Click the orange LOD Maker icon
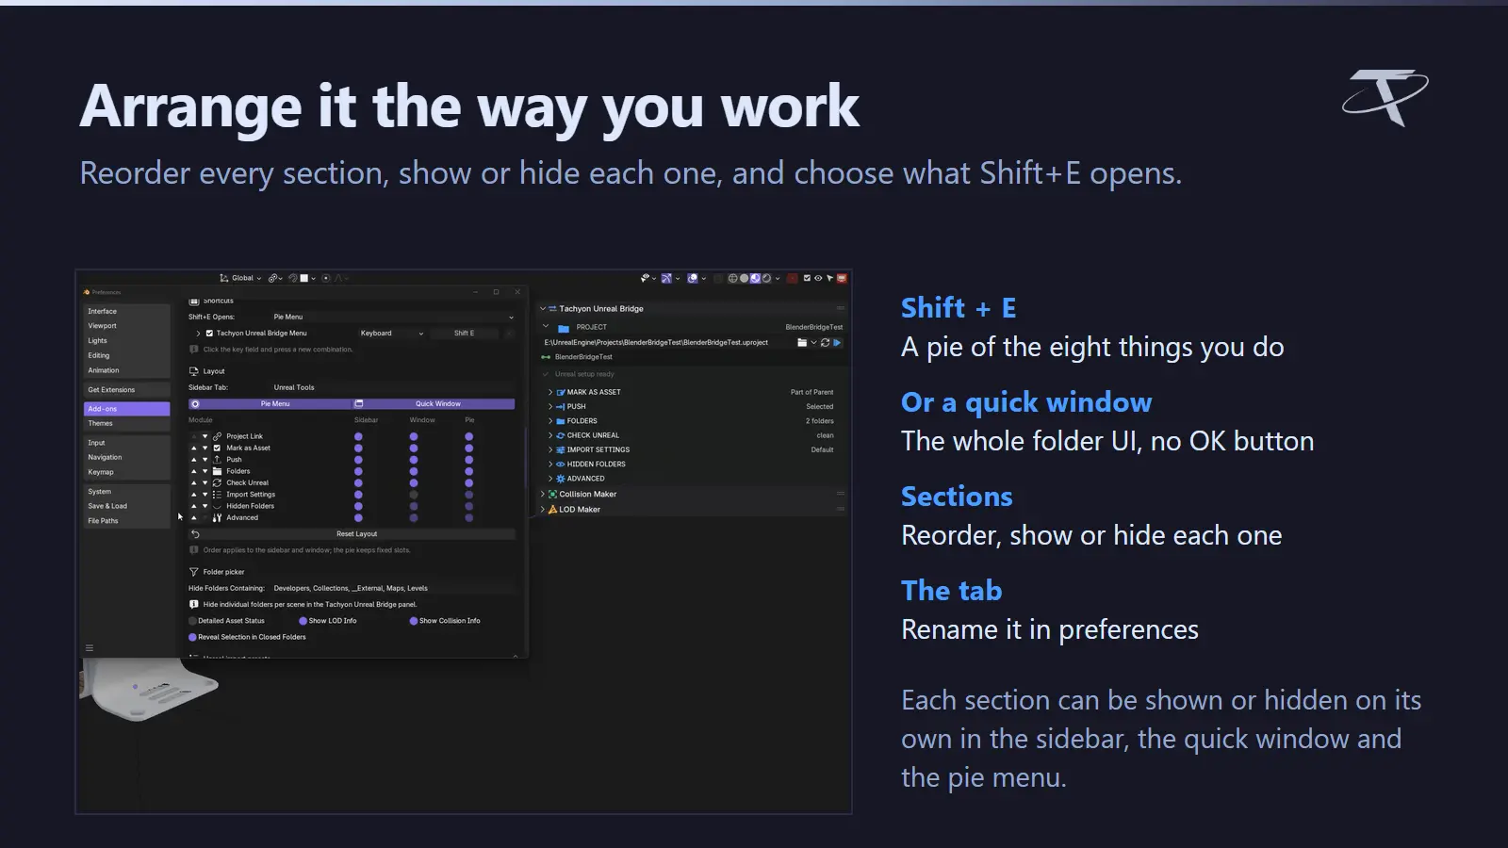 pos(553,510)
